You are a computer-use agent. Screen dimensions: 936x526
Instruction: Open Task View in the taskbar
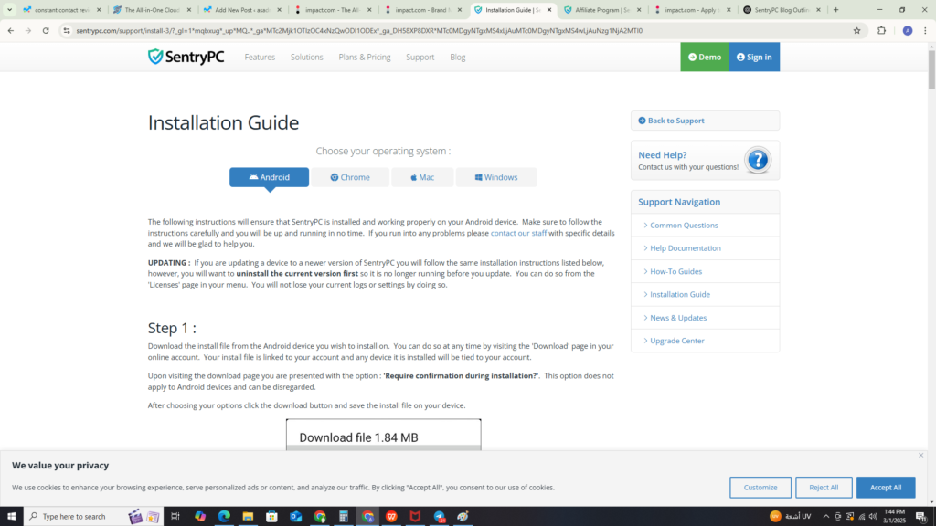[x=175, y=517]
